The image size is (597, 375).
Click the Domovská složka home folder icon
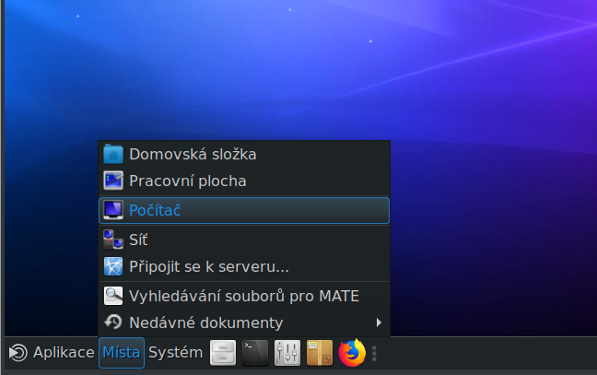pos(113,154)
